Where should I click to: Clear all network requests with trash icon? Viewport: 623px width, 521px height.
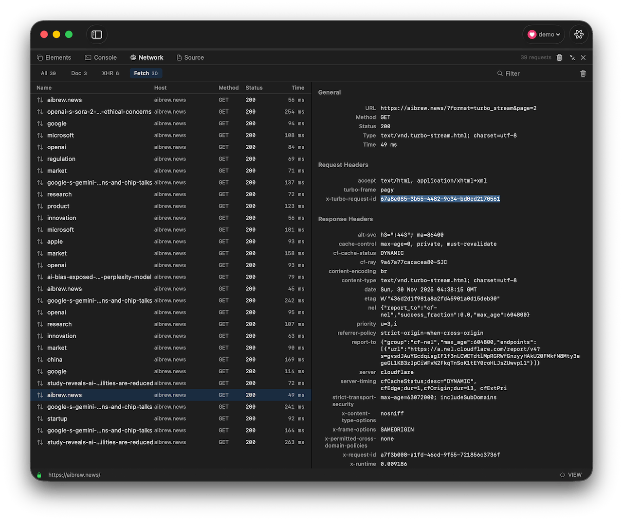point(559,57)
